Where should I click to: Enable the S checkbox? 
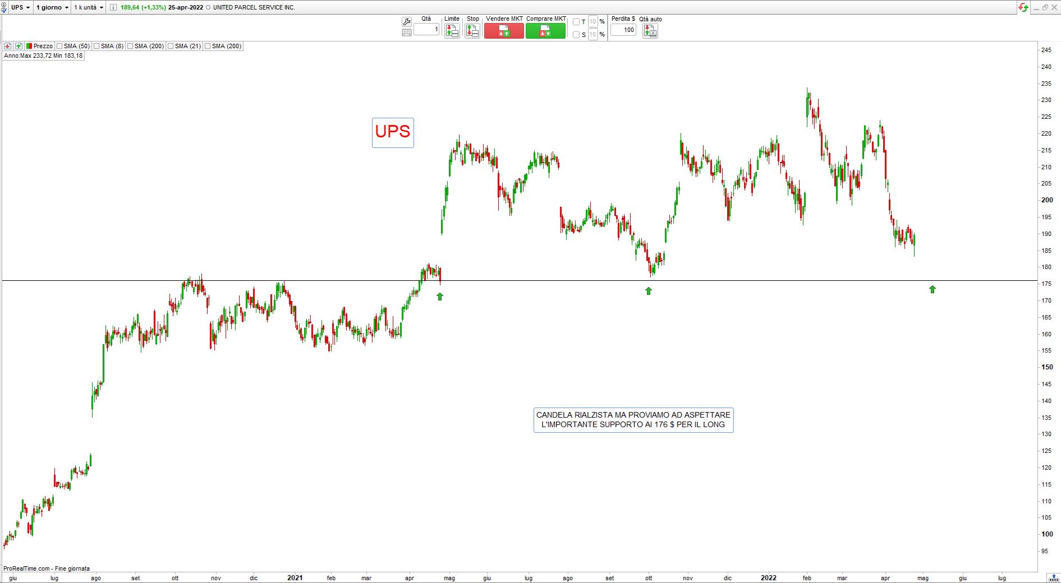tap(576, 35)
